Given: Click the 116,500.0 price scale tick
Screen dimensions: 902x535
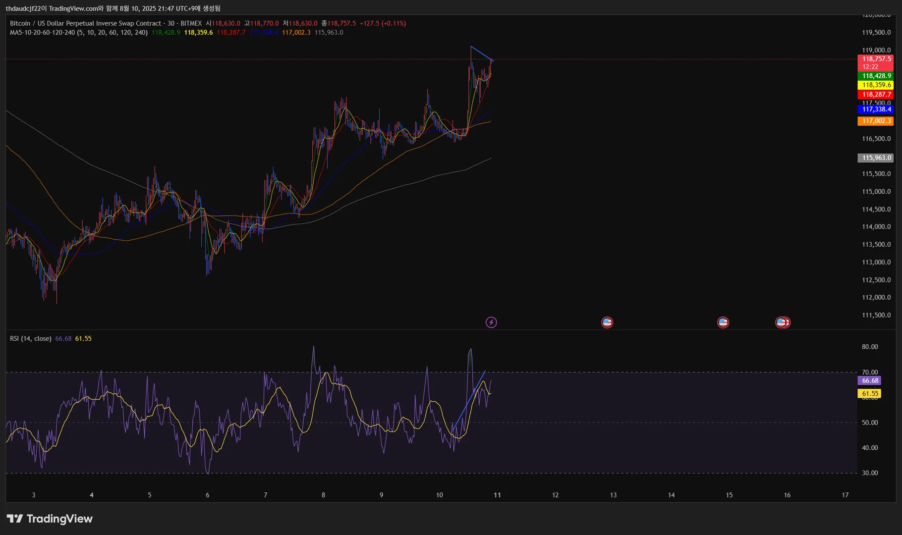Looking at the screenshot, I should pyautogui.click(x=876, y=139).
